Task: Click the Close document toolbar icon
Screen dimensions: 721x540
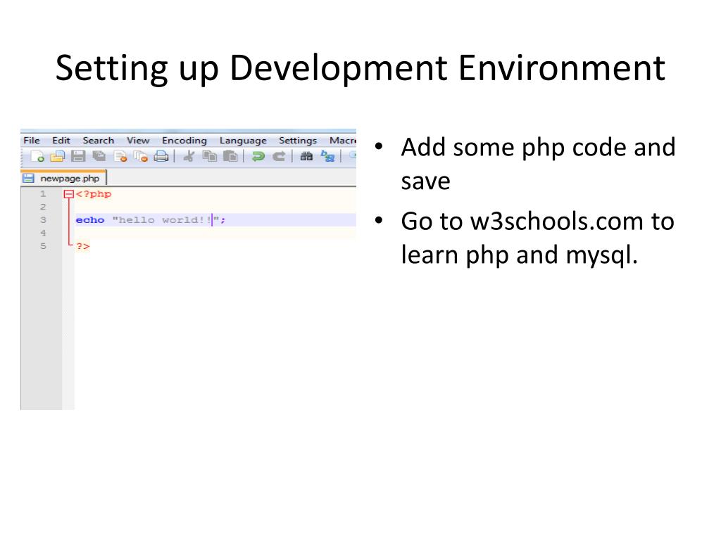Action: [120, 157]
